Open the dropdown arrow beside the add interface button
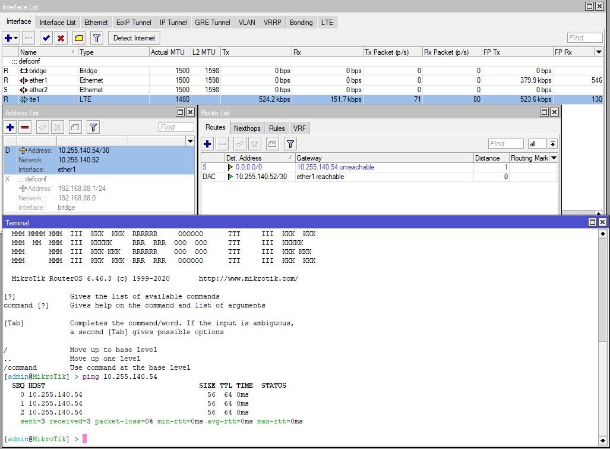610x449 pixels. pyautogui.click(x=16, y=38)
